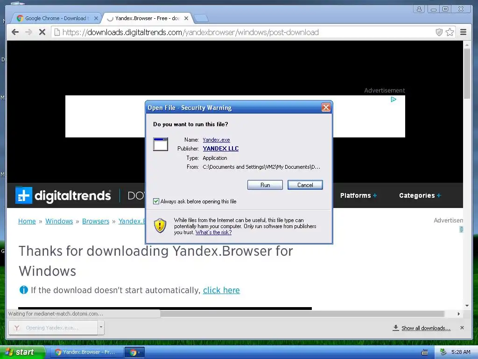This screenshot has width=478, height=359.
Task: Click the blue info icon beside download message
Action: point(23,290)
